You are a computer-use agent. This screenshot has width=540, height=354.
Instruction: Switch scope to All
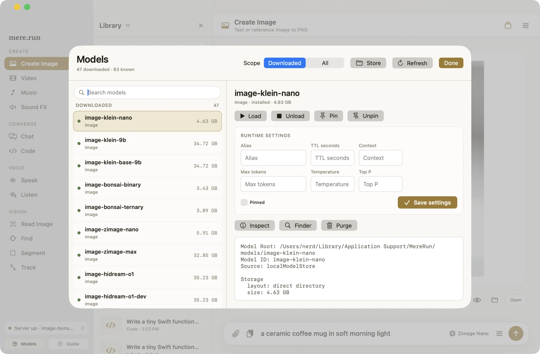[325, 63]
